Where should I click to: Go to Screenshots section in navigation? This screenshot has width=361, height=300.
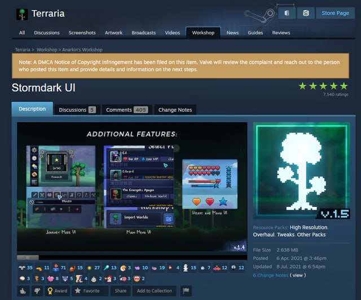pyautogui.click(x=82, y=33)
